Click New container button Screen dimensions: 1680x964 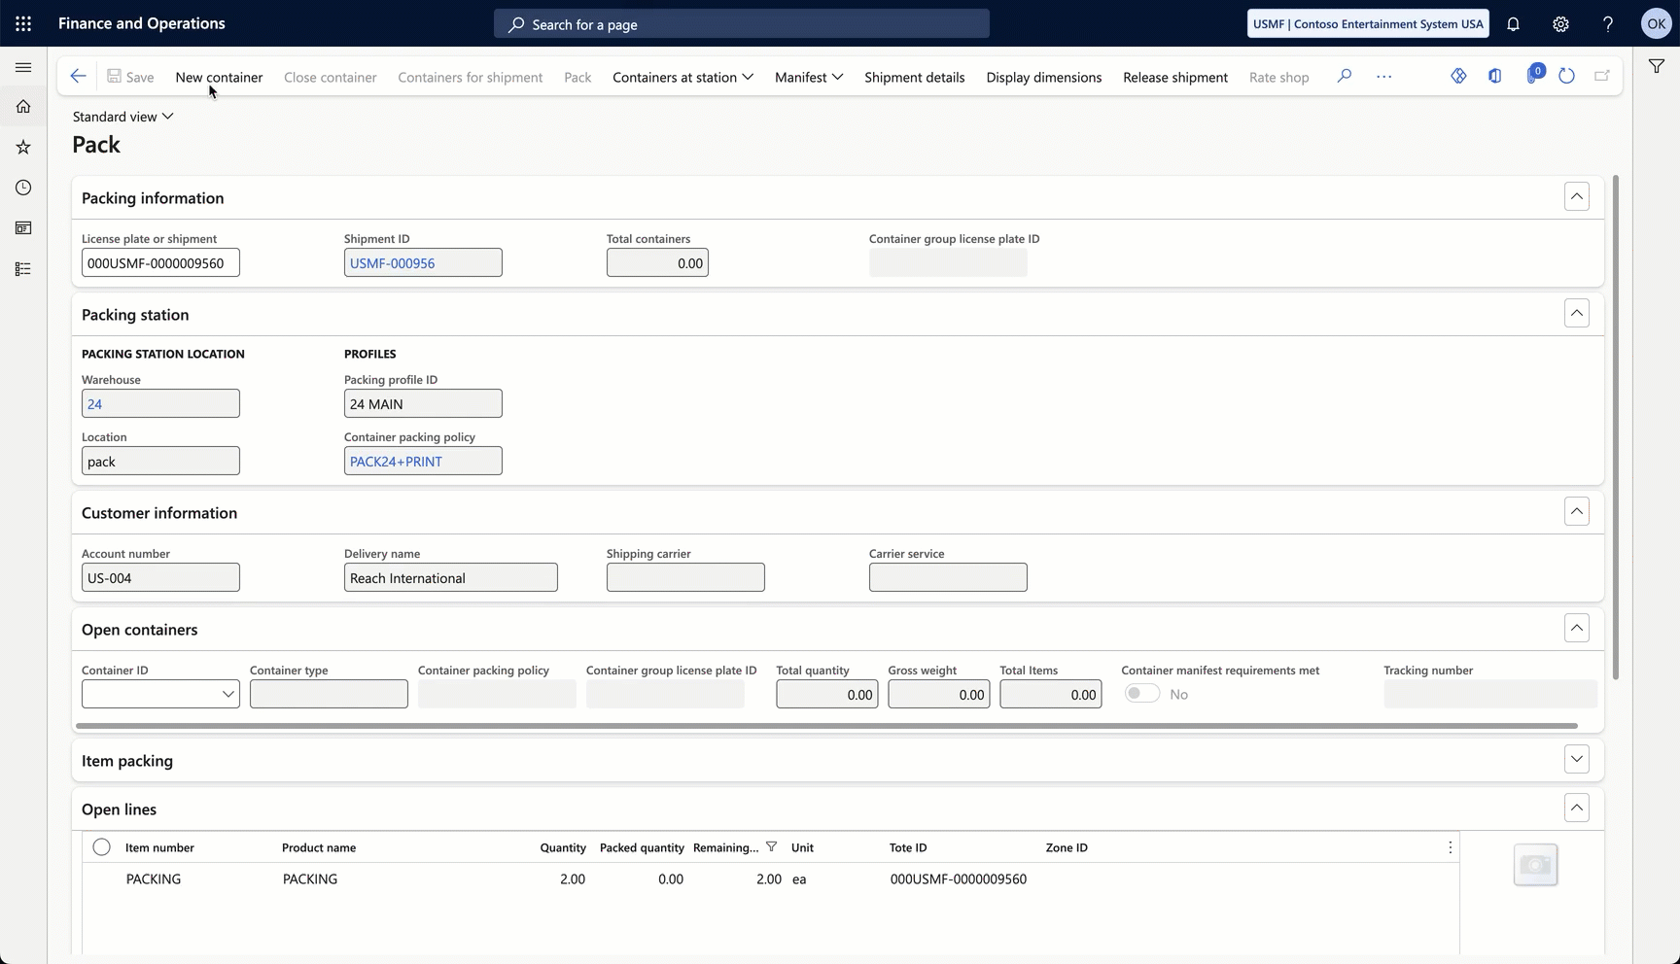(x=219, y=77)
